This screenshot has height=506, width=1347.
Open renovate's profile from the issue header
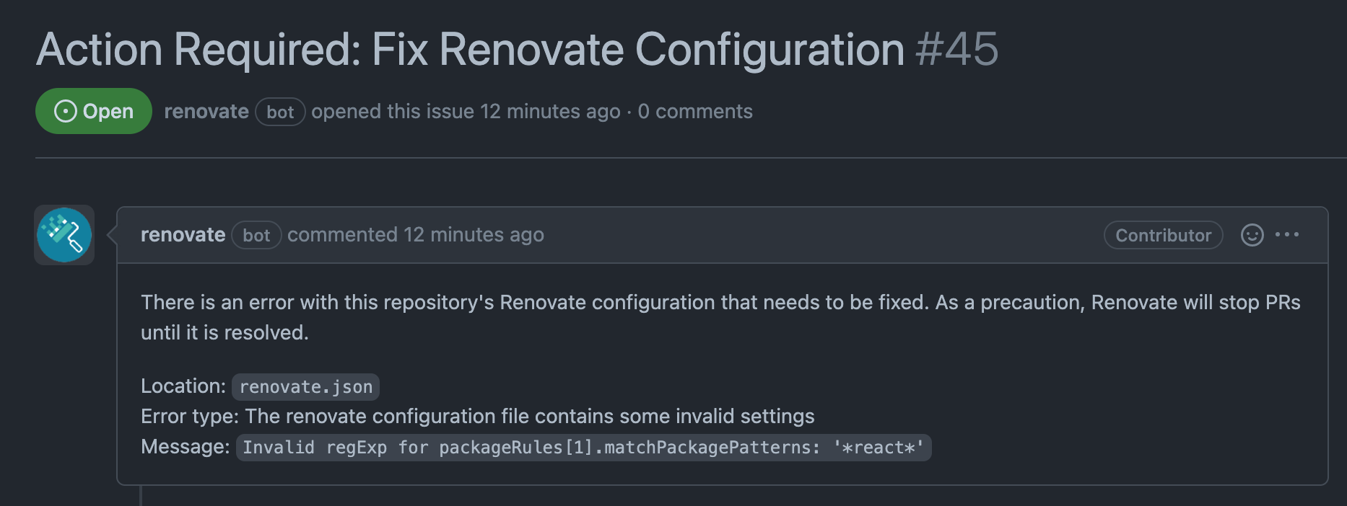[206, 111]
